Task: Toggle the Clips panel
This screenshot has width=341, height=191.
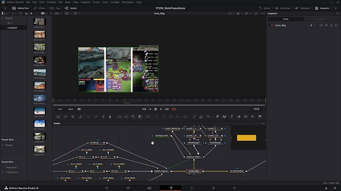Action: click(x=55, y=8)
